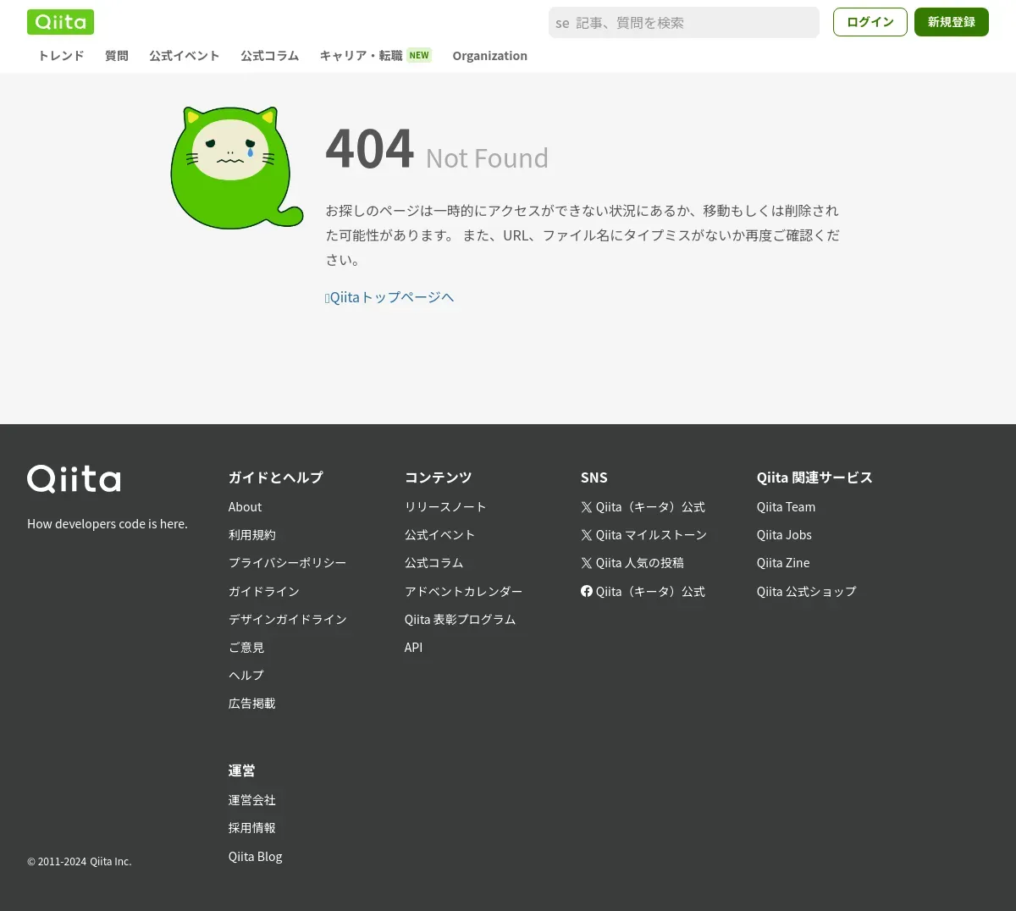Screen dimensions: 1016x911
Task: Open the 利用規約 footer link
Action: 252,535
